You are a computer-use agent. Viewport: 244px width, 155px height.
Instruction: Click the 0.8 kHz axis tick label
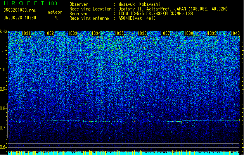click(x=3, y=108)
